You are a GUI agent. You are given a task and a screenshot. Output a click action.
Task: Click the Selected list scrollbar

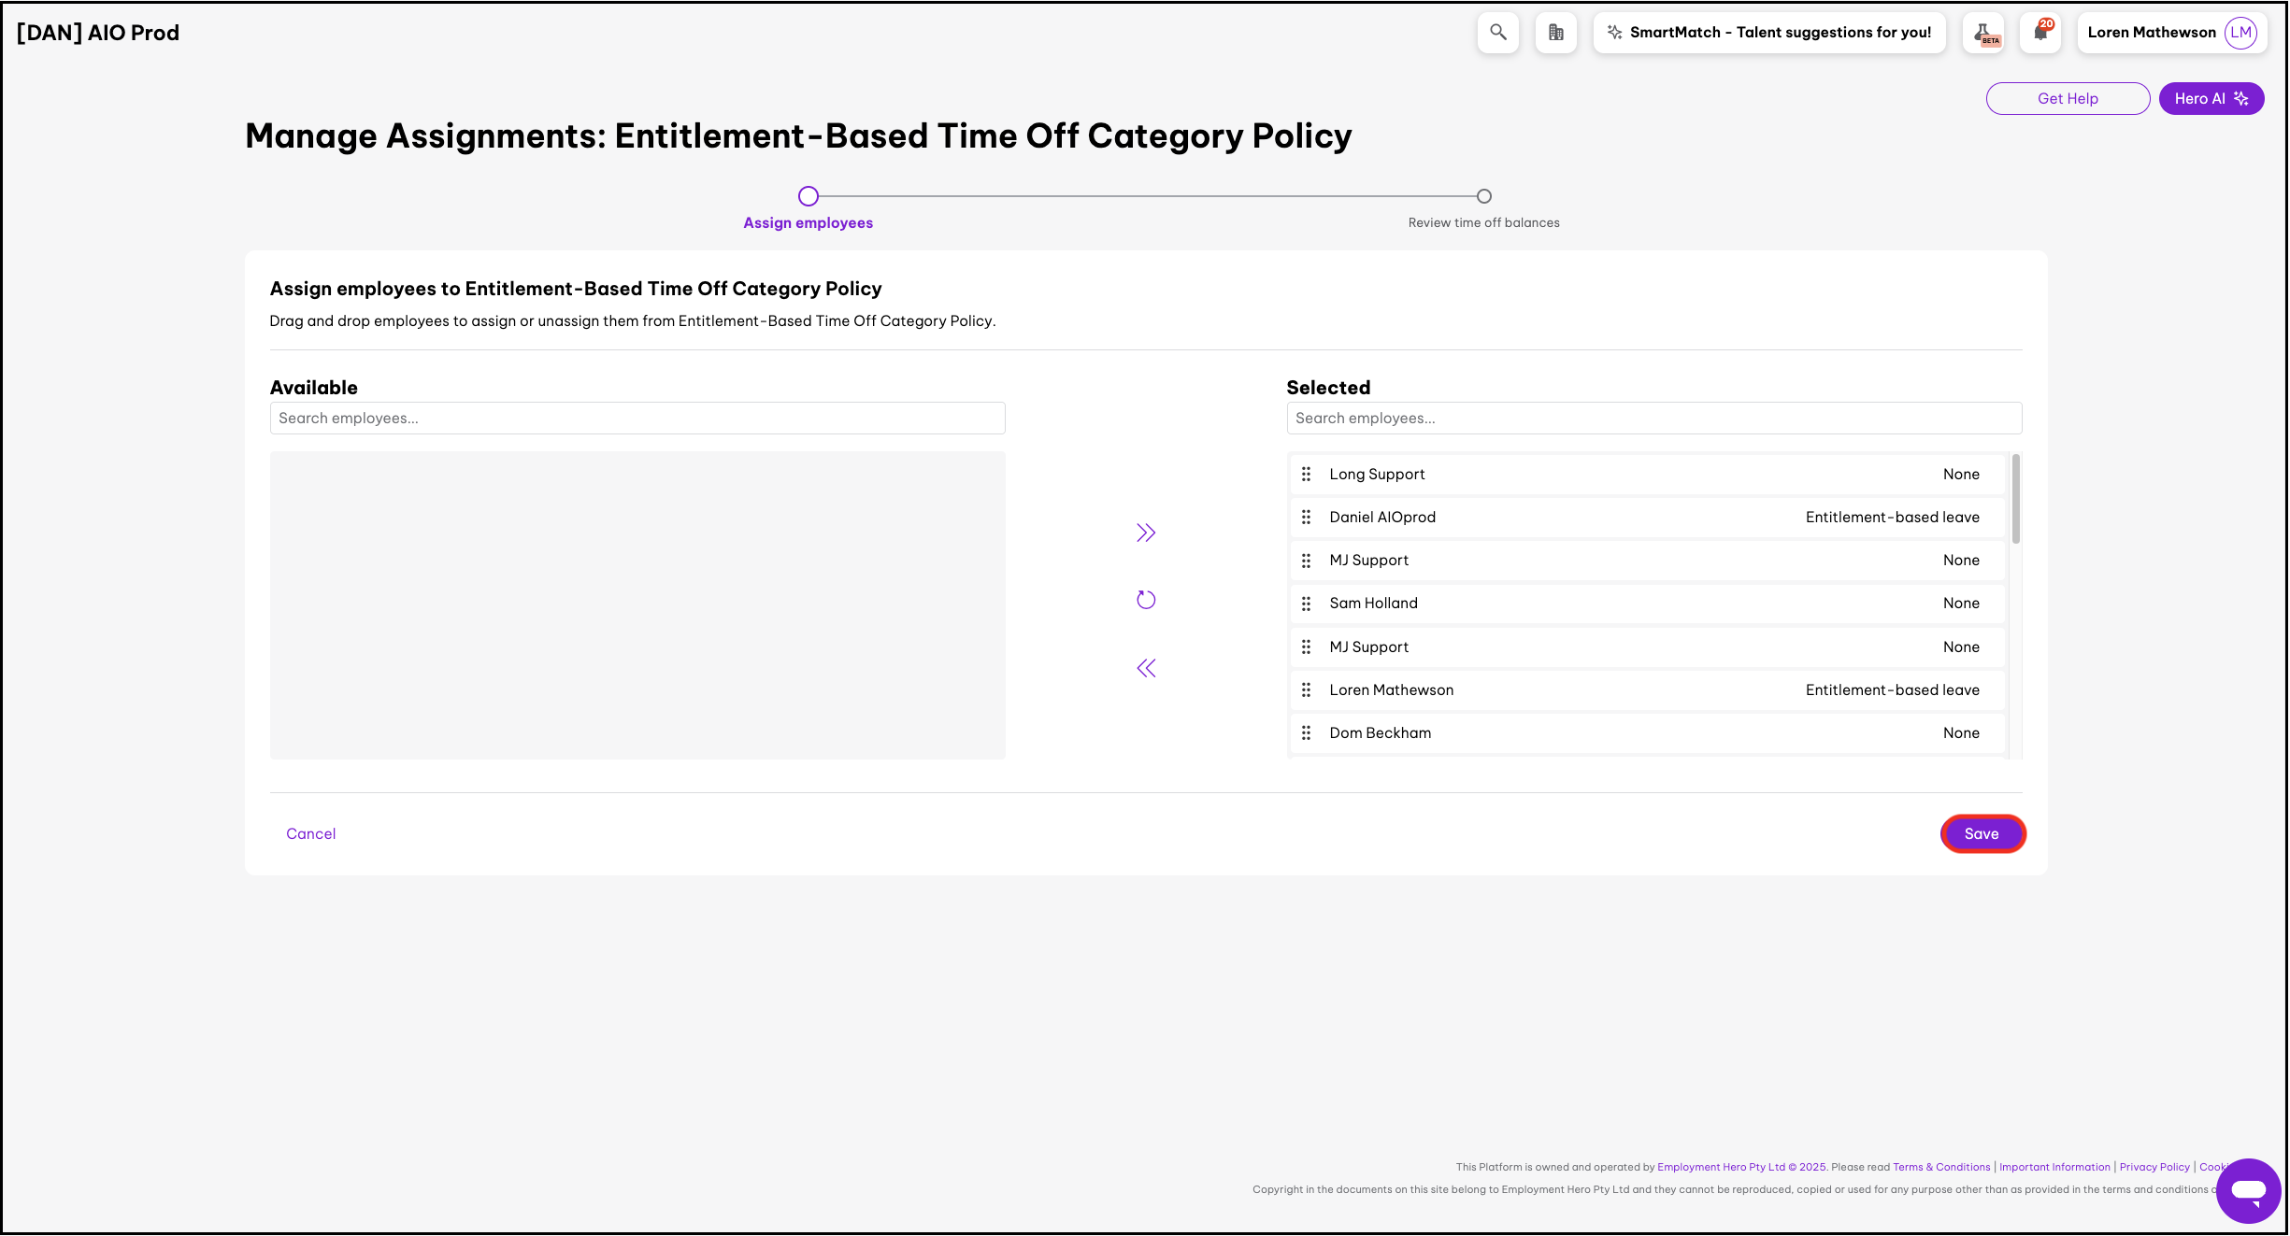pyautogui.click(x=2015, y=500)
